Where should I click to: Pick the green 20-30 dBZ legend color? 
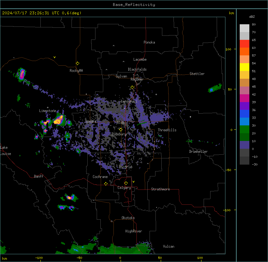244,129
